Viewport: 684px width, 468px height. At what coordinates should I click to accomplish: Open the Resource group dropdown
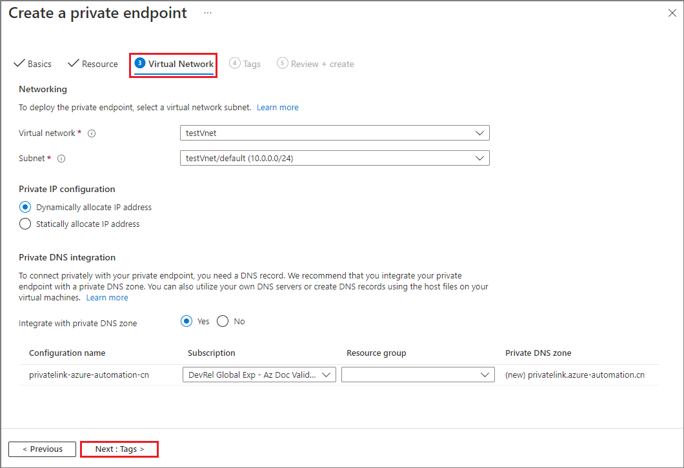pyautogui.click(x=417, y=375)
